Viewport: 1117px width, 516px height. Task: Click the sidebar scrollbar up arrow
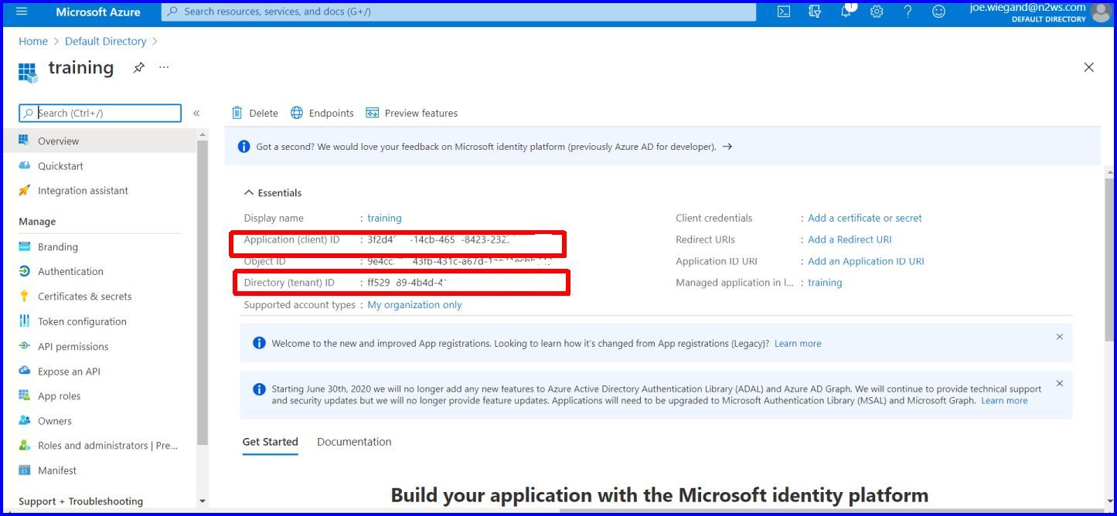[203, 134]
